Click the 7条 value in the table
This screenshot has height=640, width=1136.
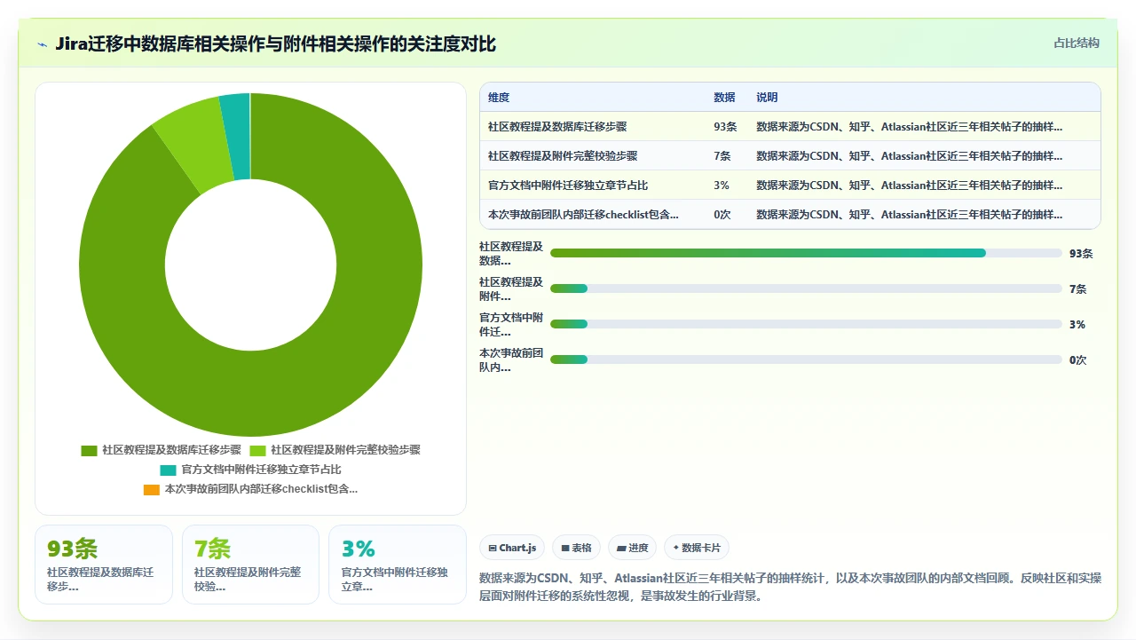pyautogui.click(x=722, y=156)
